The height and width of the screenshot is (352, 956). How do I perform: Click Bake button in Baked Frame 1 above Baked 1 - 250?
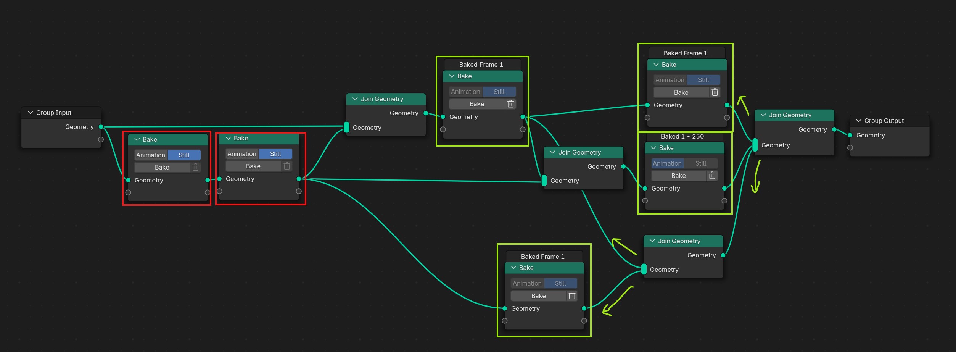[681, 92]
